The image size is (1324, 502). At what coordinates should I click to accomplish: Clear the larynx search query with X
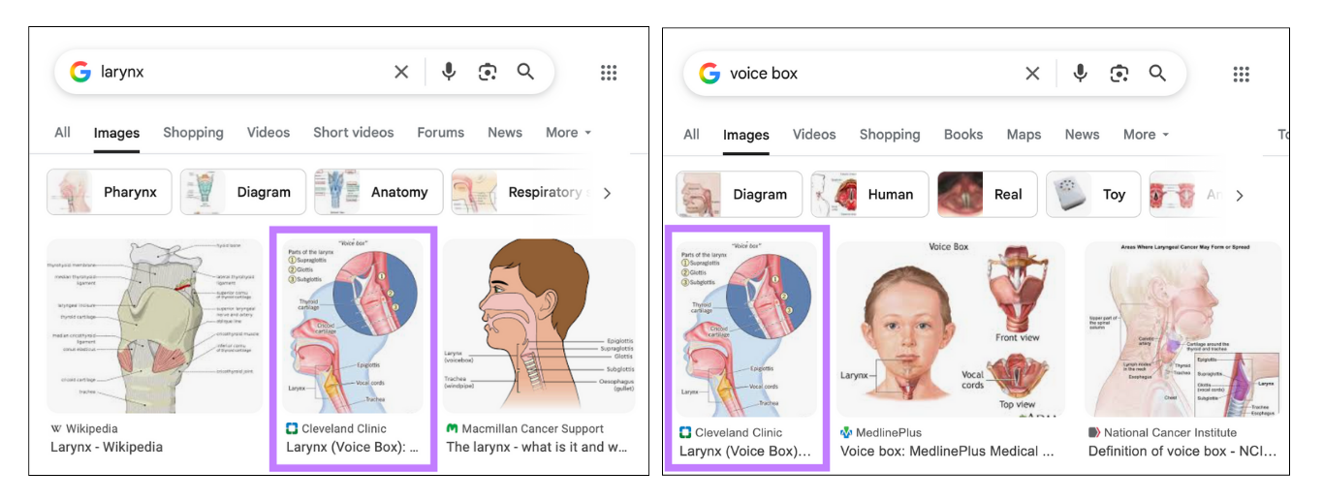[x=401, y=72]
